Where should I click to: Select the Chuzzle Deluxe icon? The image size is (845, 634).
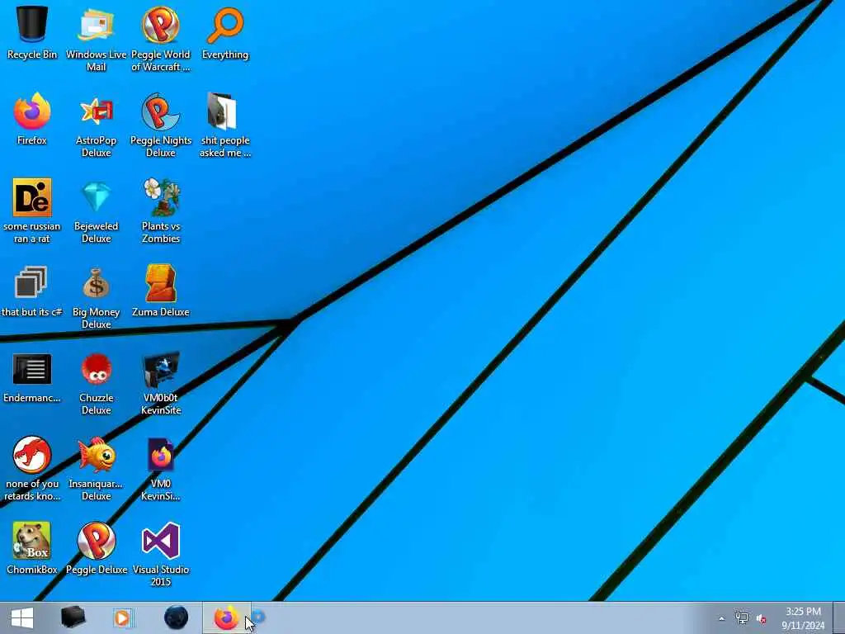96,383
